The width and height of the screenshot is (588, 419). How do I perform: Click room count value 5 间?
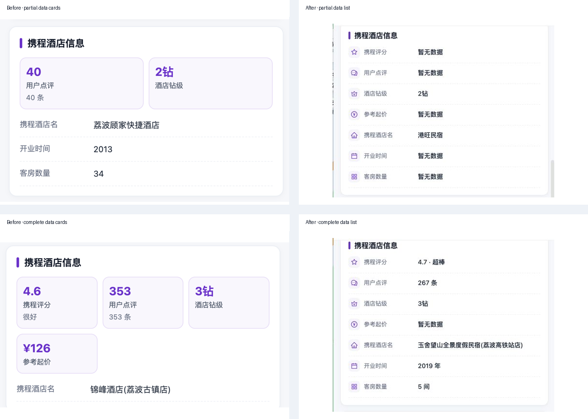coord(424,387)
